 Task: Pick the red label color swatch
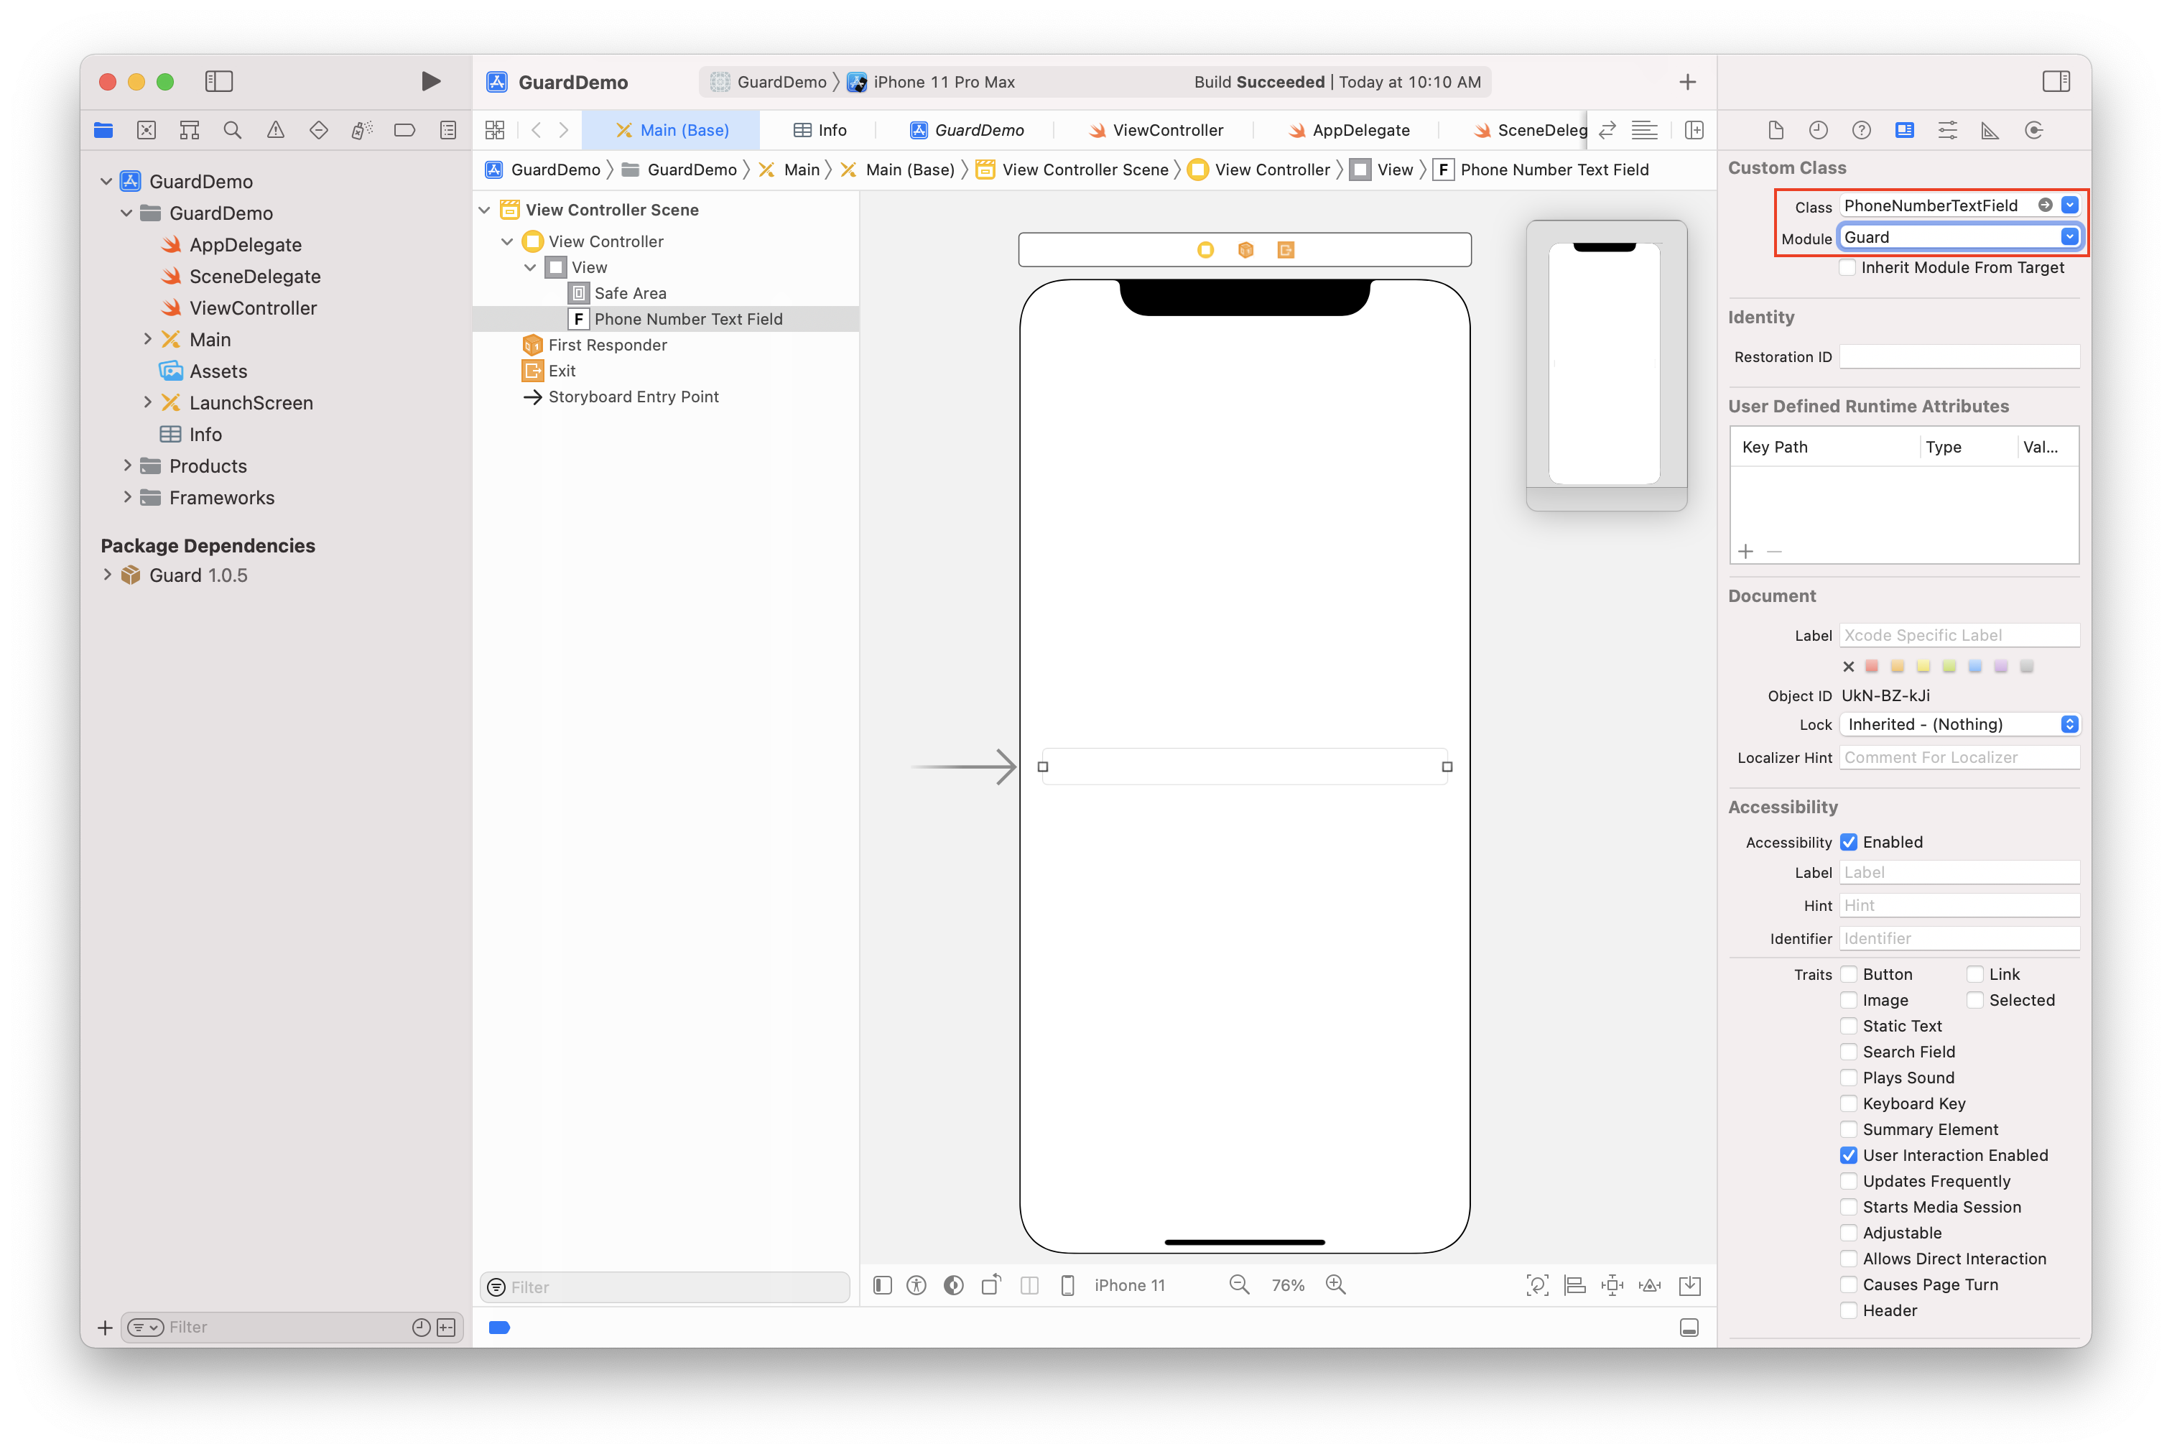[x=1871, y=666]
